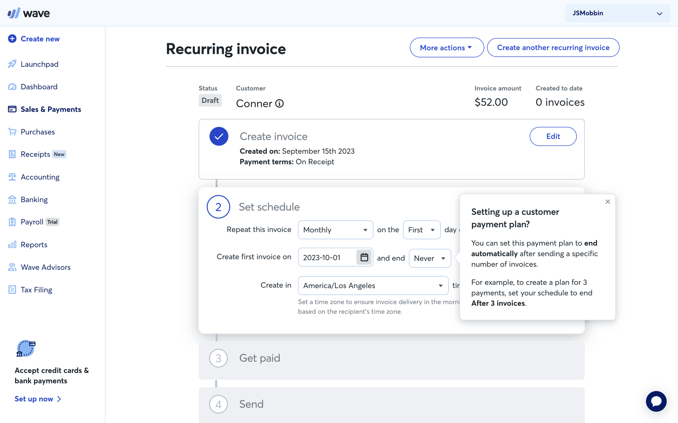Expand the More actions menu
678x423 pixels.
point(447,48)
